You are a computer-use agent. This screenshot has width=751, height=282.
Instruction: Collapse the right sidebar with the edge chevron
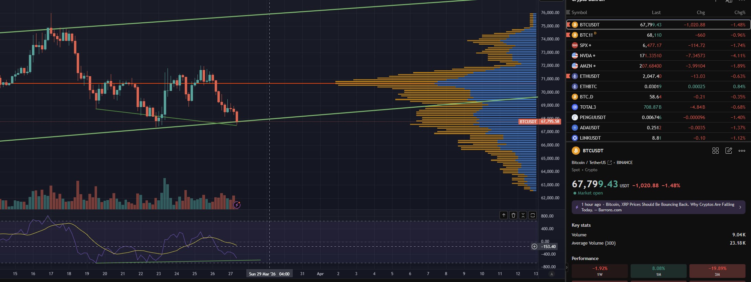tap(567, 267)
